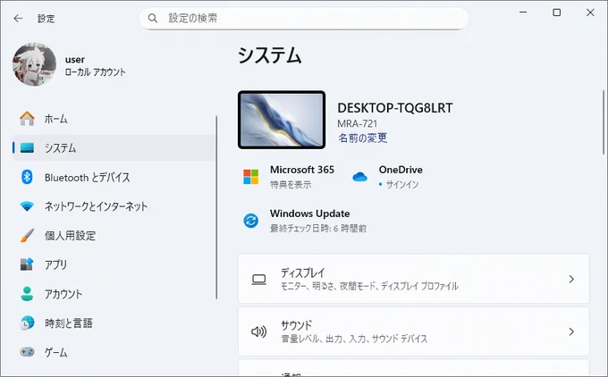This screenshot has height=377, width=608.
Task: Click the Wi-Fi network icon in sidebar
Action: coord(27,206)
